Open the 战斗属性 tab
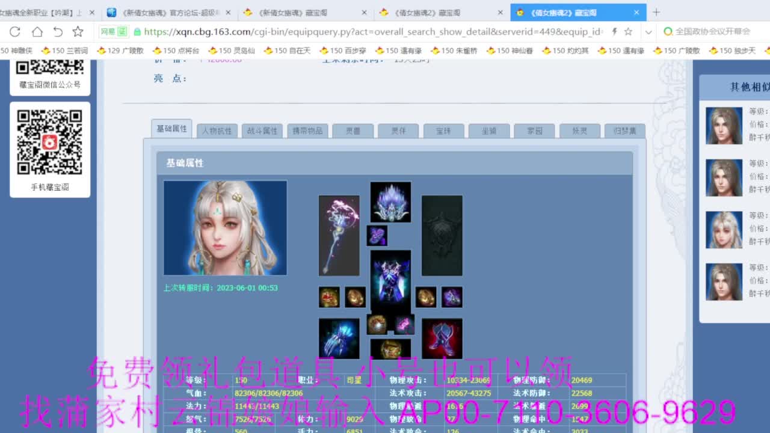Screen dimensions: 770x433 point(262,131)
